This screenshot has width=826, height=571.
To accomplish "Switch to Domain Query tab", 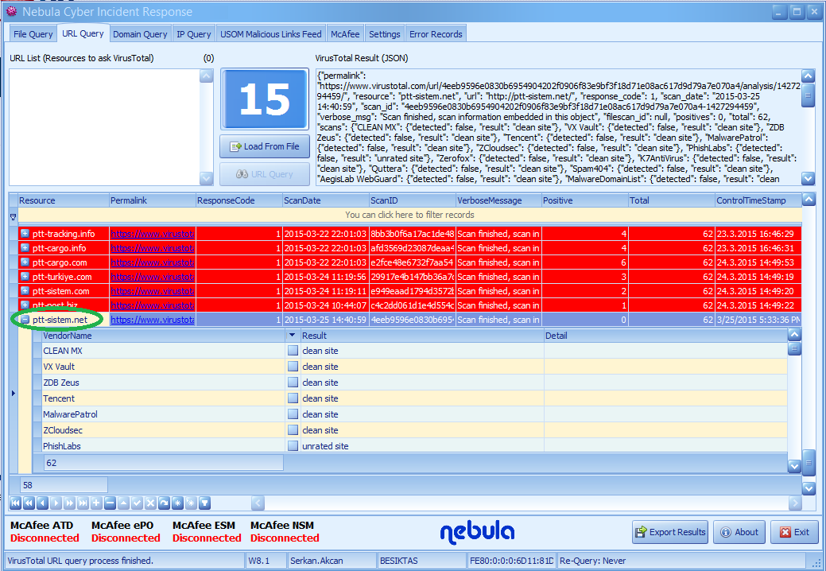I will [x=140, y=34].
